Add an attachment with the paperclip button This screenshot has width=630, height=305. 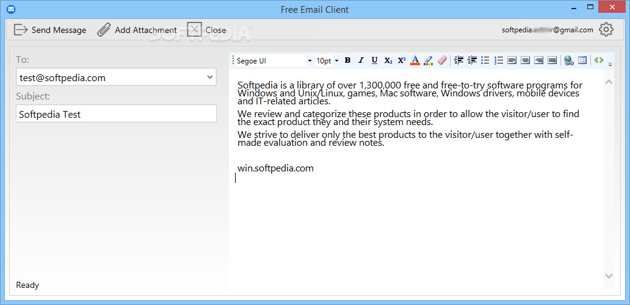pos(137,30)
